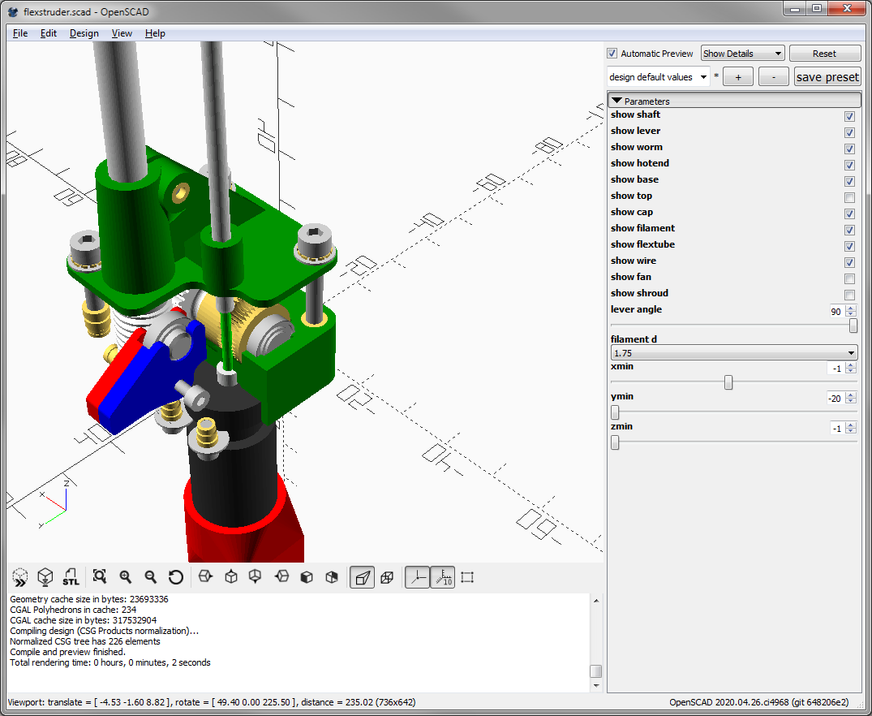Toggle the Perspective view icon
This screenshot has height=716, width=872.
tap(362, 577)
